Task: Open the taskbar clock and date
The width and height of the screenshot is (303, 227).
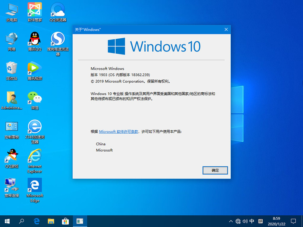Action: pyautogui.click(x=277, y=221)
